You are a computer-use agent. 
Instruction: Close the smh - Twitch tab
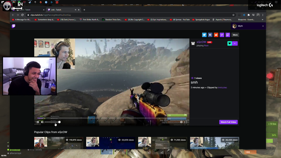[79, 10]
